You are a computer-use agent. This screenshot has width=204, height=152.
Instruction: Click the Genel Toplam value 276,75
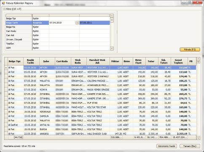(179, 99)
